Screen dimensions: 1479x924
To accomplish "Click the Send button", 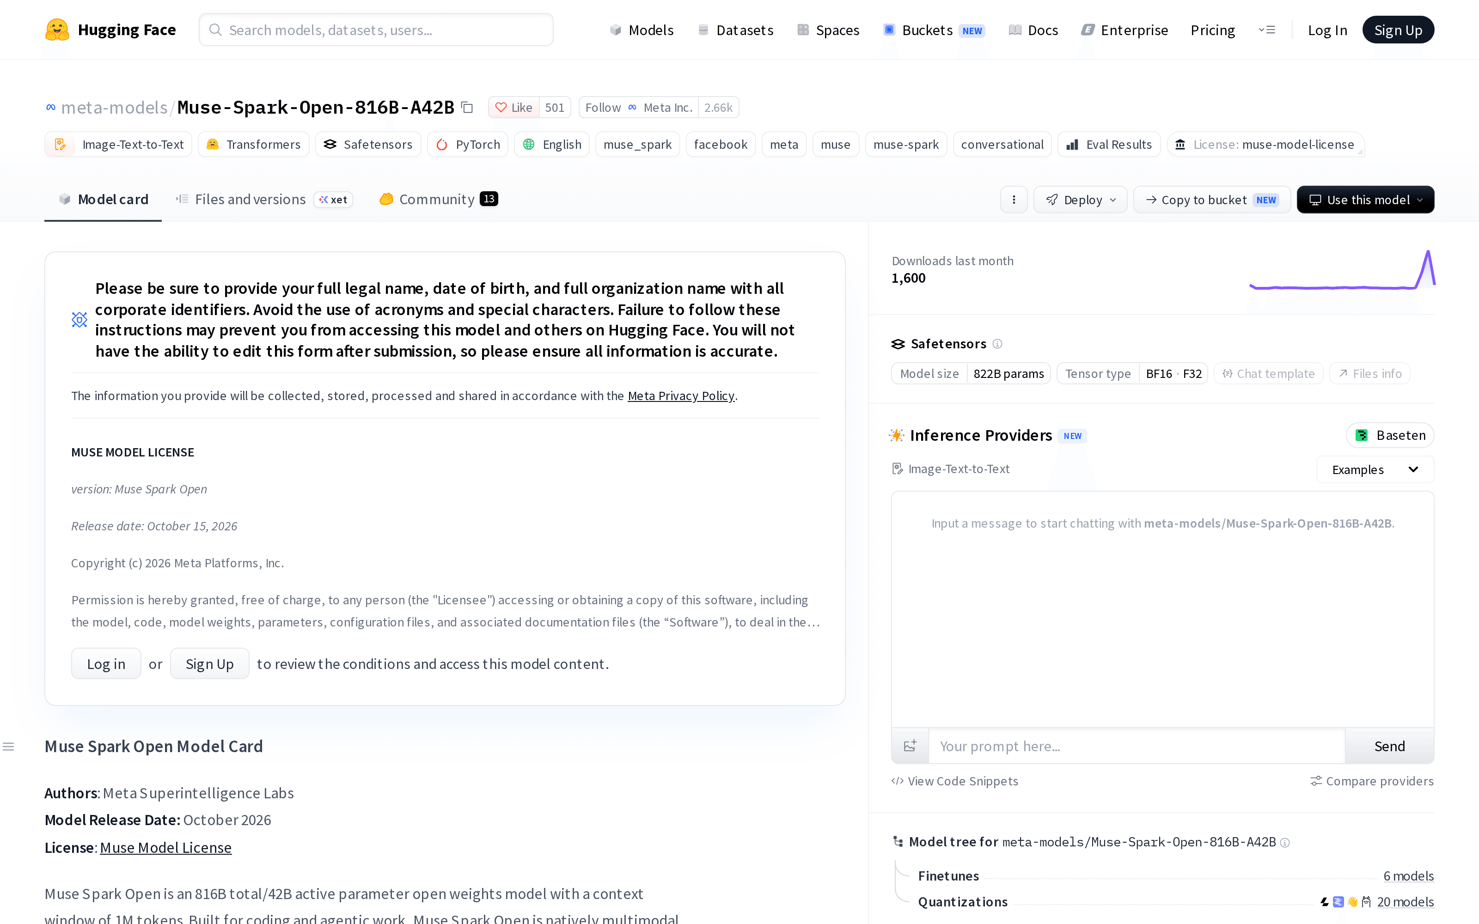I will [x=1390, y=746].
